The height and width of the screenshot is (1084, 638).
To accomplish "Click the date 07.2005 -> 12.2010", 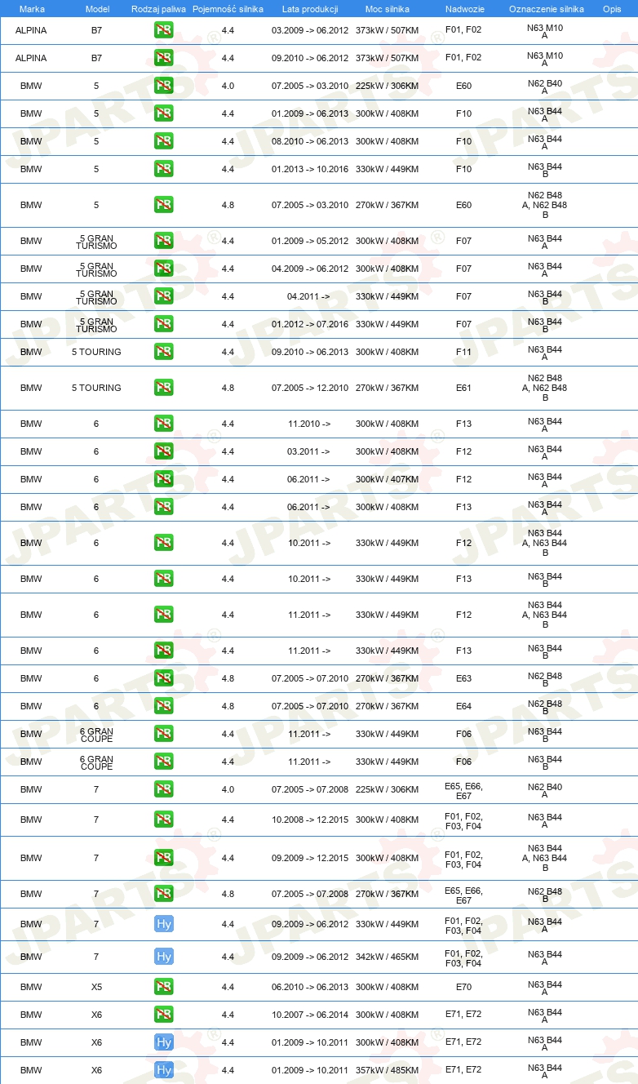I will click(310, 389).
